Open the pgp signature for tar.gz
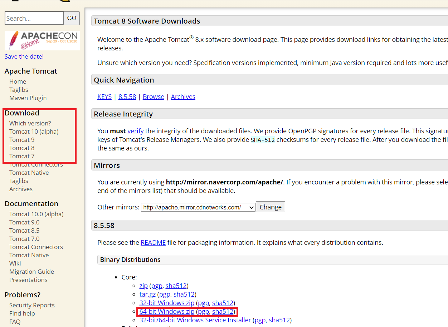 point(165,294)
